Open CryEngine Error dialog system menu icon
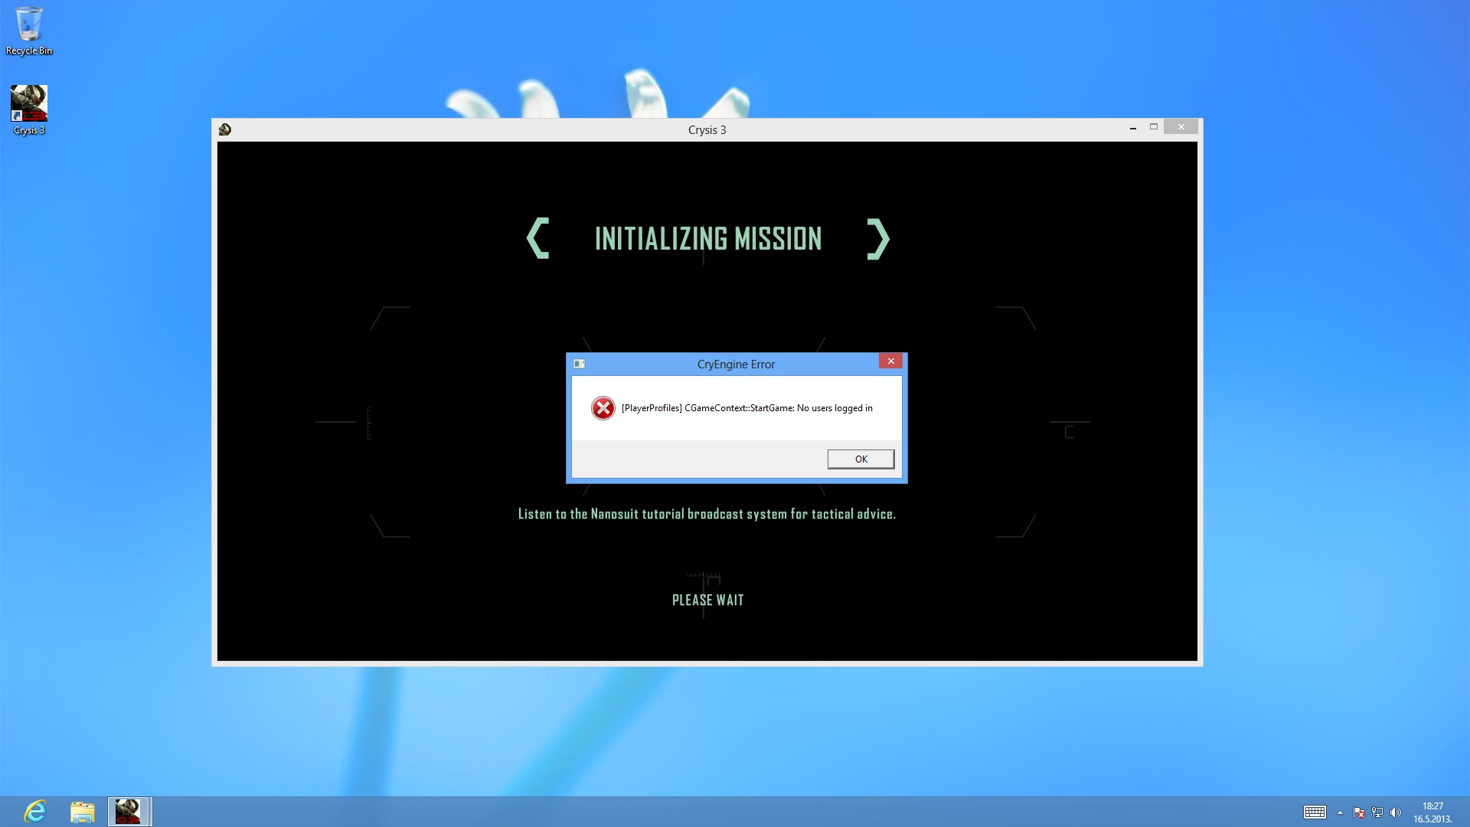The width and height of the screenshot is (1470, 827). pos(580,364)
